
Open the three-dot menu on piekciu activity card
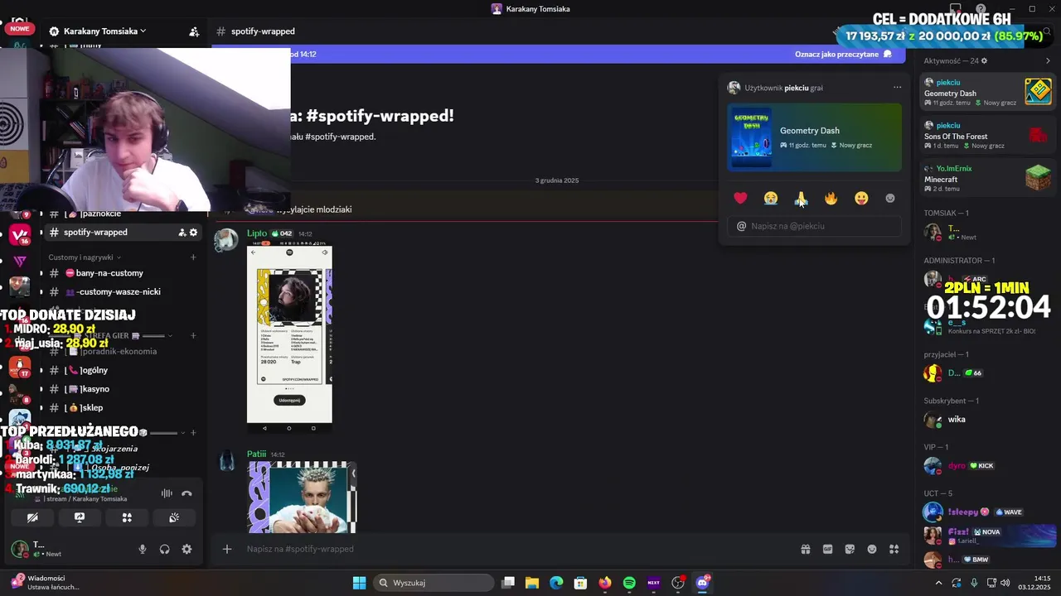(x=897, y=87)
